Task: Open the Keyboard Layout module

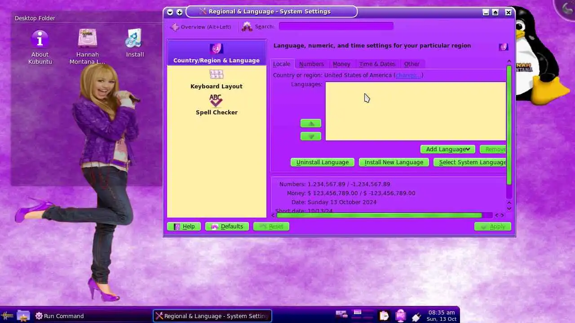Action: coord(217,79)
